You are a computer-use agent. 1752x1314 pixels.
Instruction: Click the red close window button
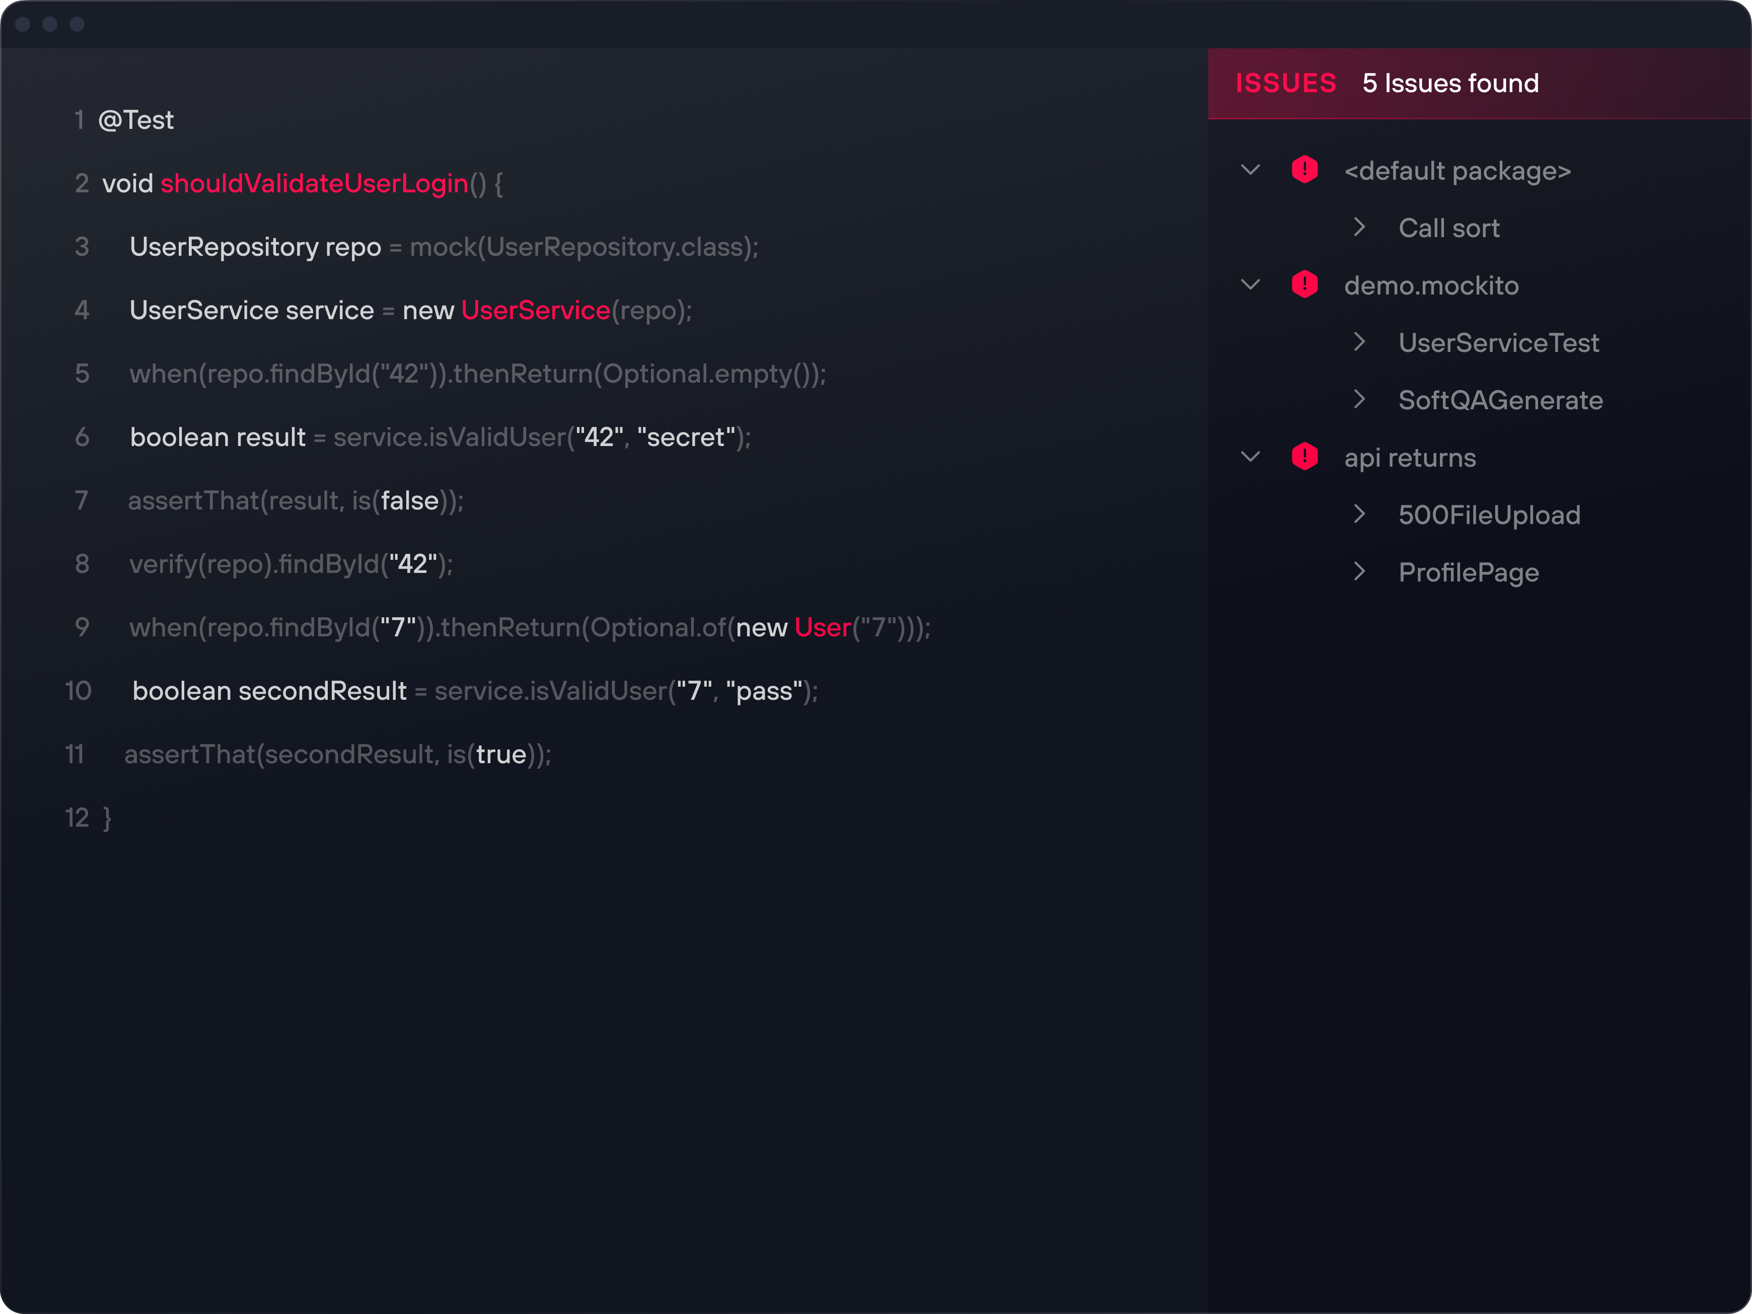click(x=24, y=25)
